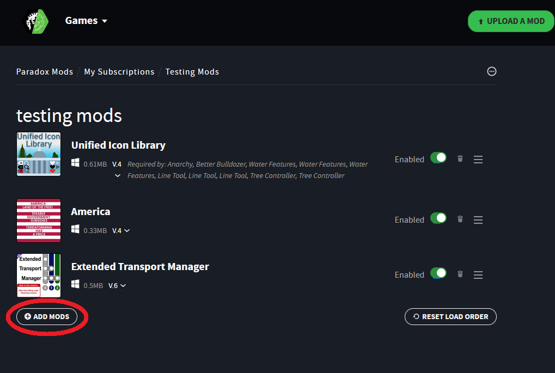The image size is (555, 373).
Task: Toggle the America mod off
Action: (x=437, y=218)
